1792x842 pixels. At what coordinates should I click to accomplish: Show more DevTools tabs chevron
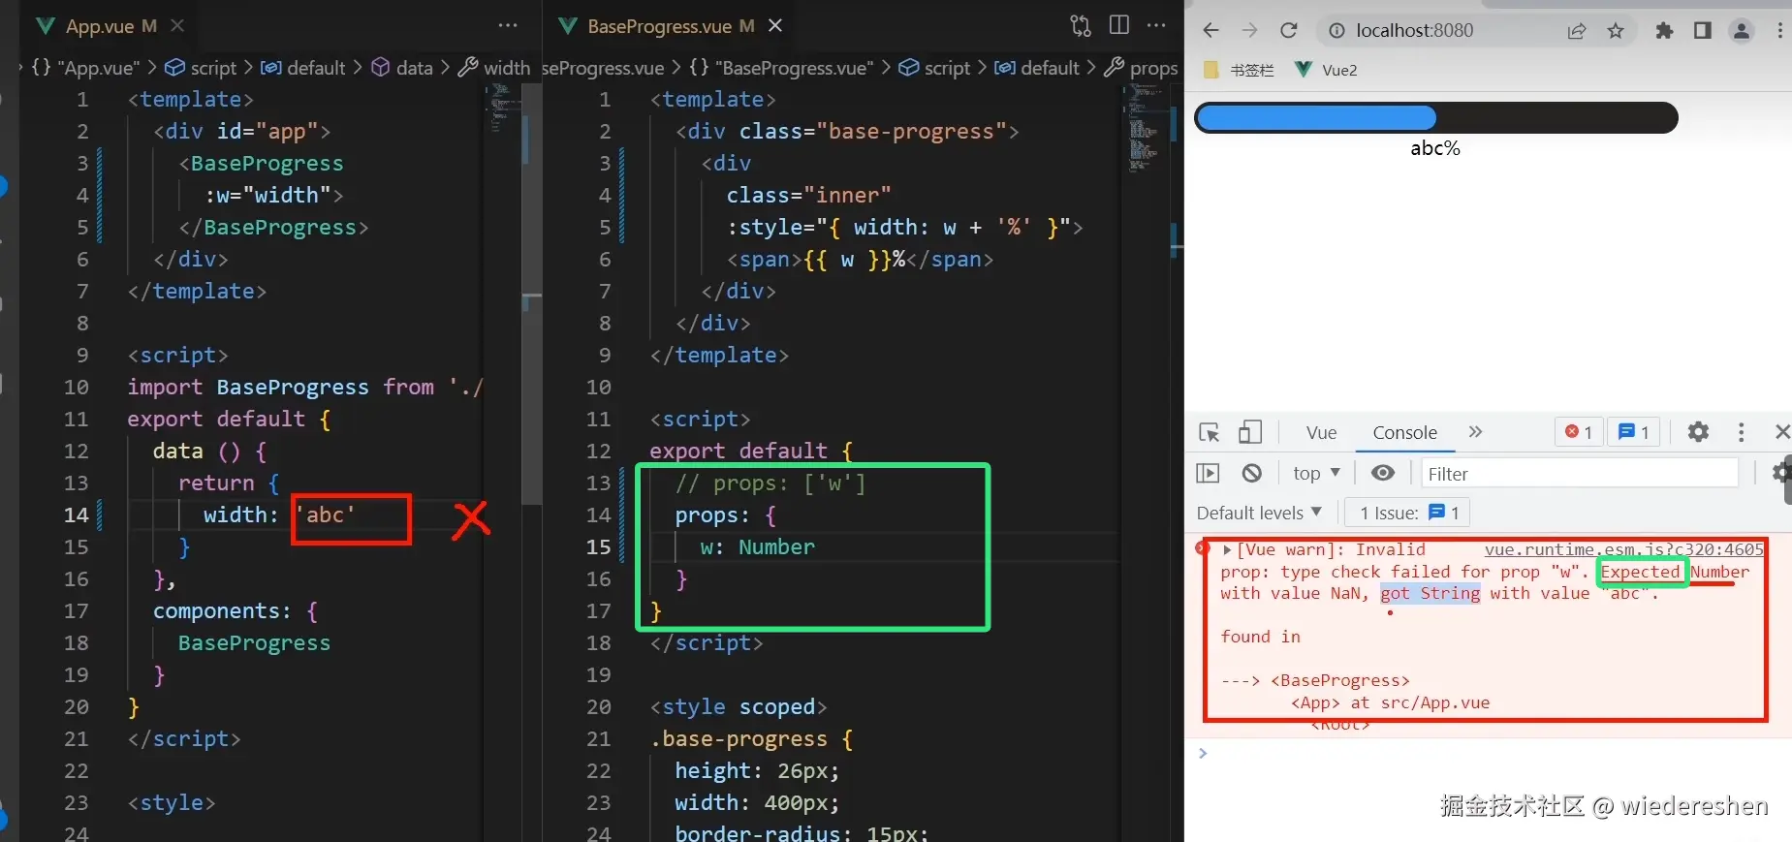click(x=1475, y=432)
